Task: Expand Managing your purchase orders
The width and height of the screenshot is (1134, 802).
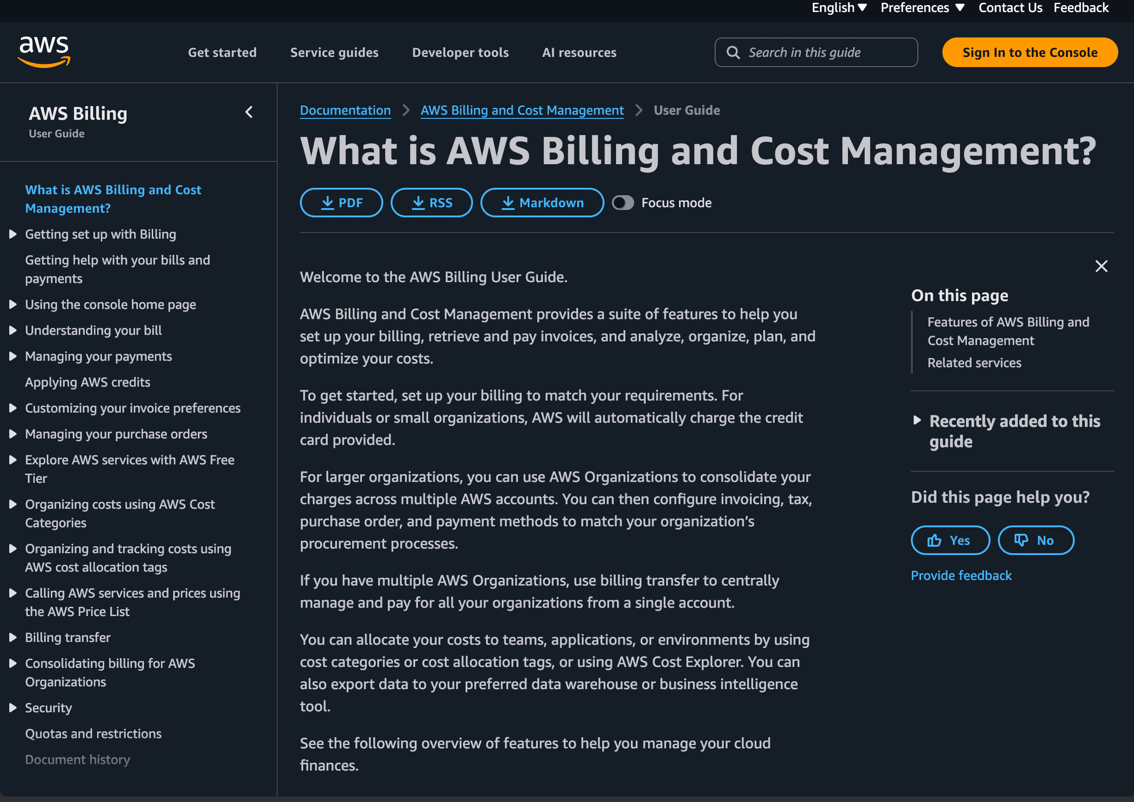Action: point(13,434)
